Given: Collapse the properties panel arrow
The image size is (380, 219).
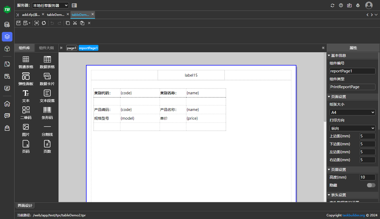Looking at the screenshot, I should (x=323, y=48).
